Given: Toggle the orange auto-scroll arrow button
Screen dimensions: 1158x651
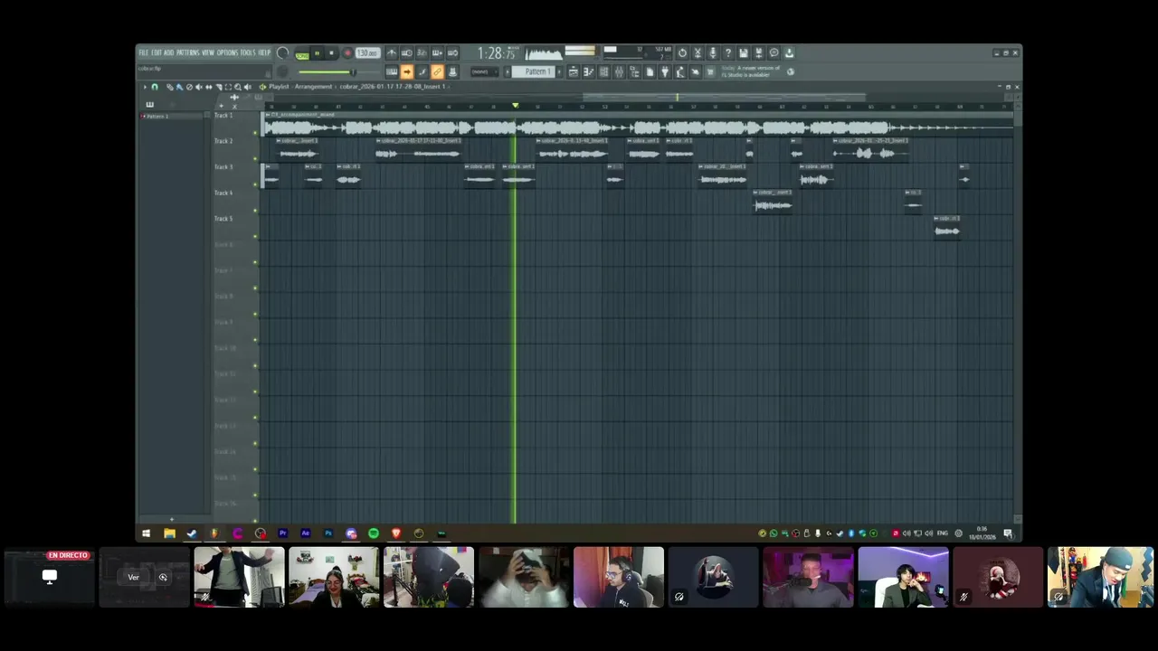Looking at the screenshot, I should pyautogui.click(x=407, y=71).
